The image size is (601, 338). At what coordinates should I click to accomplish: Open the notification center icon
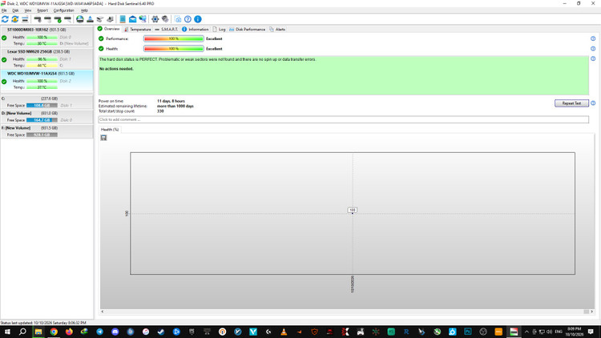click(x=591, y=332)
